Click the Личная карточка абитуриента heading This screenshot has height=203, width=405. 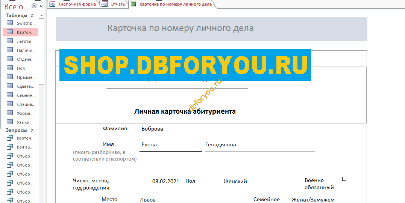[x=185, y=111]
